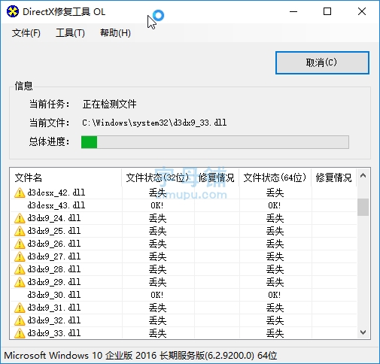Click the list scrollbar up arrow
Image resolution: width=380 pixels, height=364 pixels.
click(363, 176)
